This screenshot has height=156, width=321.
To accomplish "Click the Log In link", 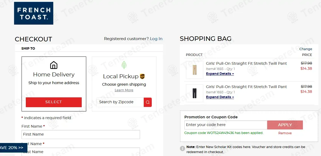I will 156,39.
